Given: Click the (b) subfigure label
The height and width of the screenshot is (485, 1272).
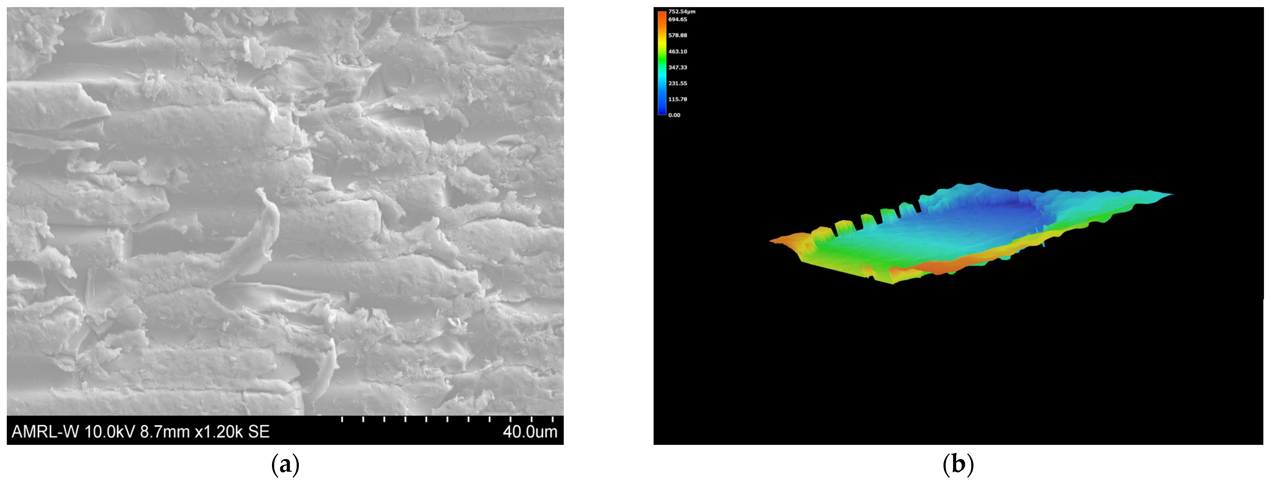Looking at the screenshot, I should coord(958,465).
